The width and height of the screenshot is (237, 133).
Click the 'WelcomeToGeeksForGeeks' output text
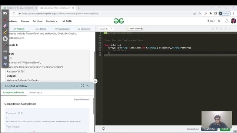[x=23, y=81]
